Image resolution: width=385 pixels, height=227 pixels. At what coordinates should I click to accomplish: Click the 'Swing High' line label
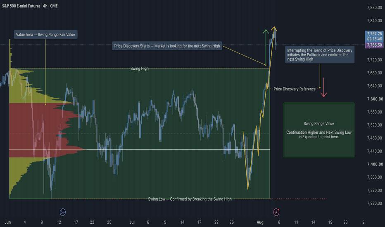tap(140, 69)
